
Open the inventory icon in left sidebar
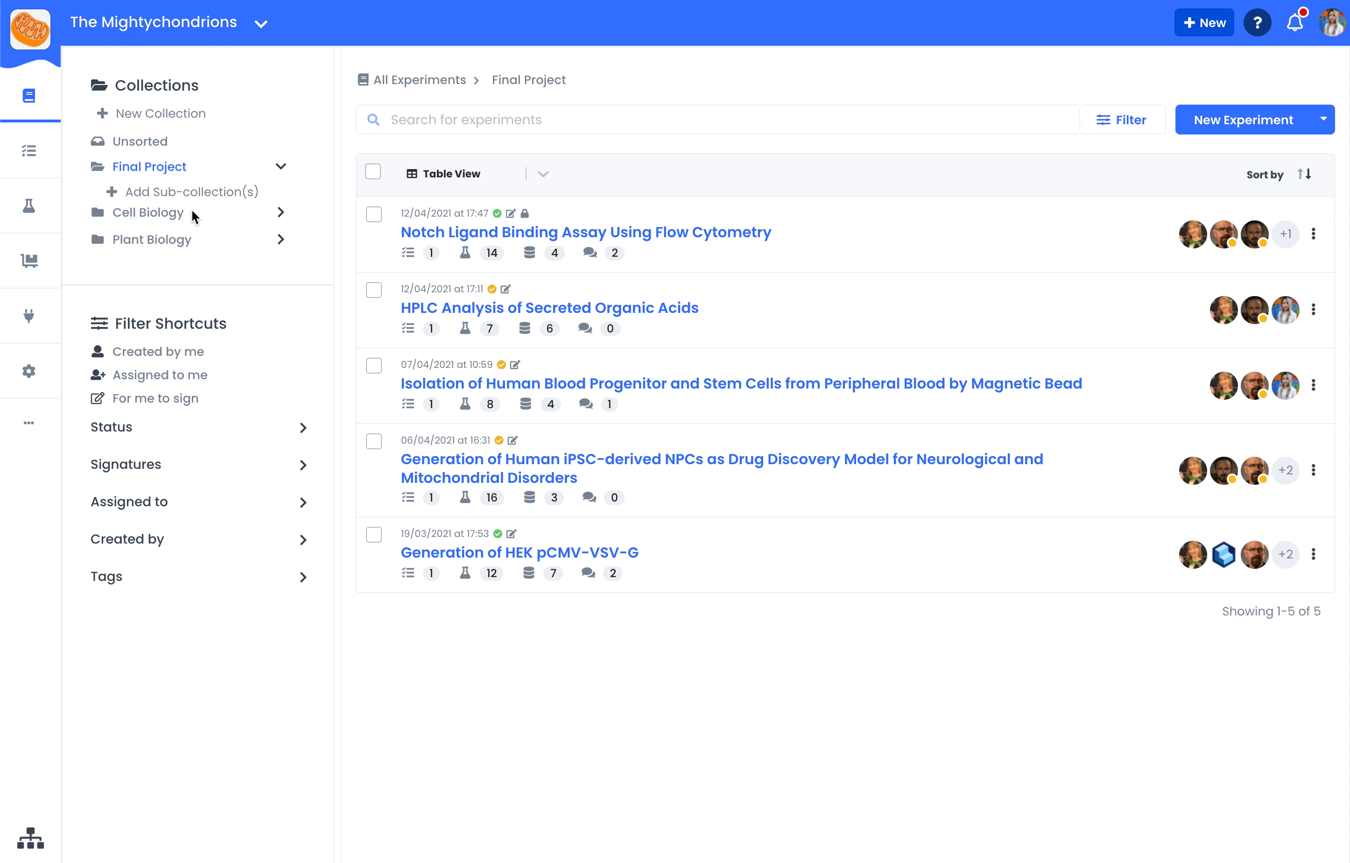[29, 261]
